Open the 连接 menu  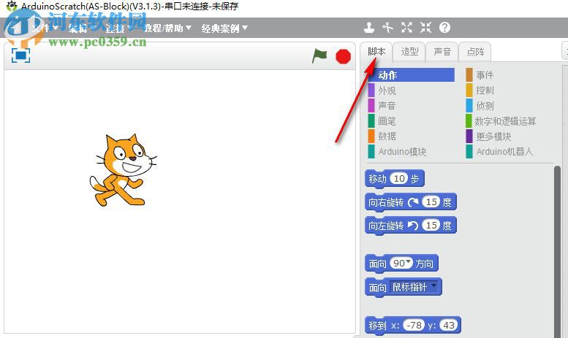click(x=118, y=28)
